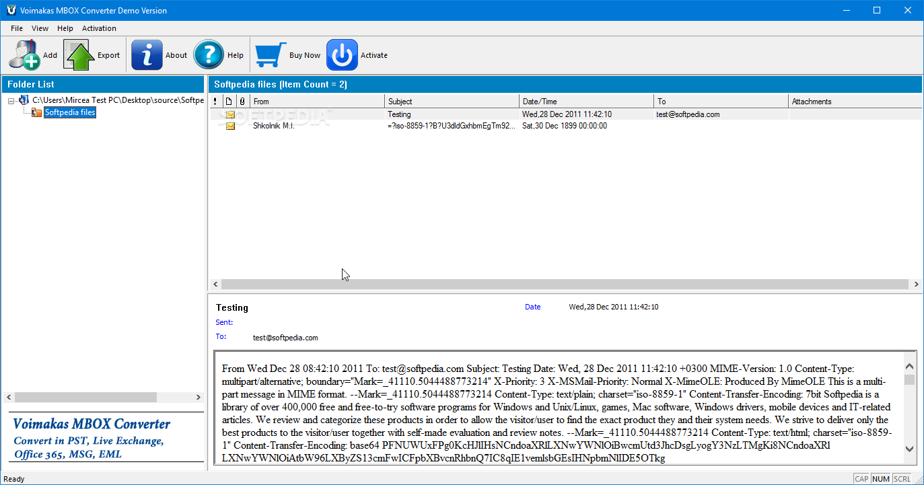Click the test@softpedia.com cell in email list
The width and height of the screenshot is (924, 485).
click(x=688, y=114)
